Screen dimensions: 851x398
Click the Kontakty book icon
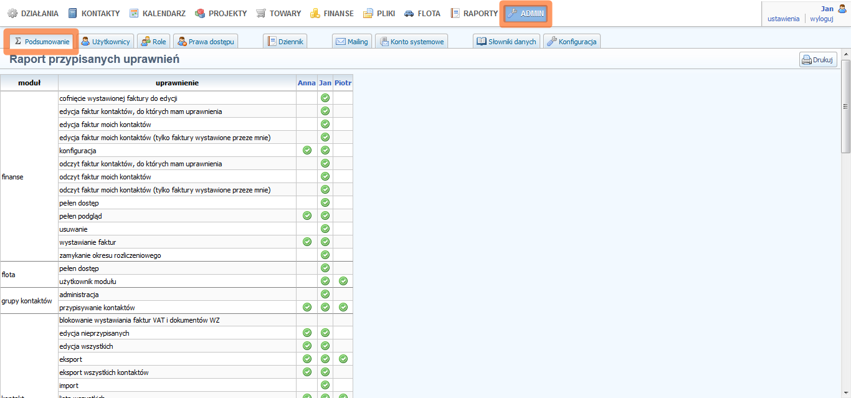tap(73, 13)
